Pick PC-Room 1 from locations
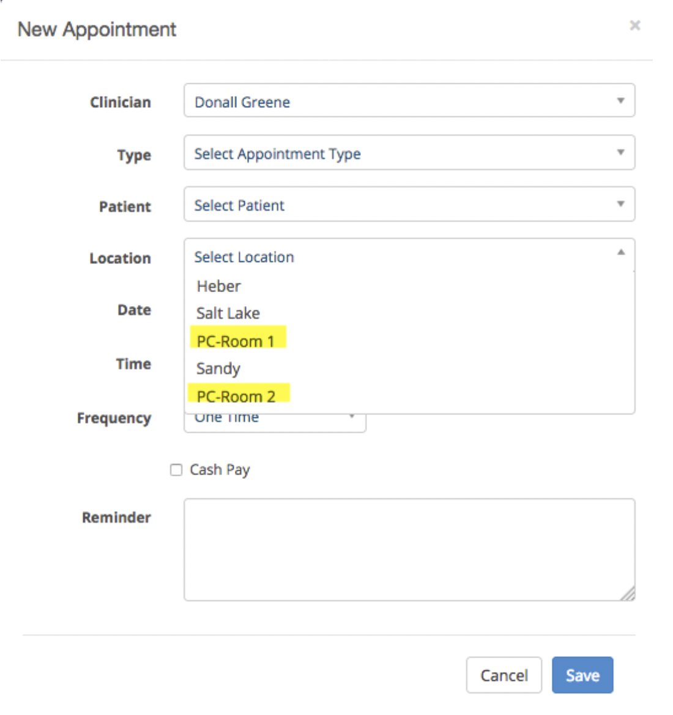 coord(409,341)
